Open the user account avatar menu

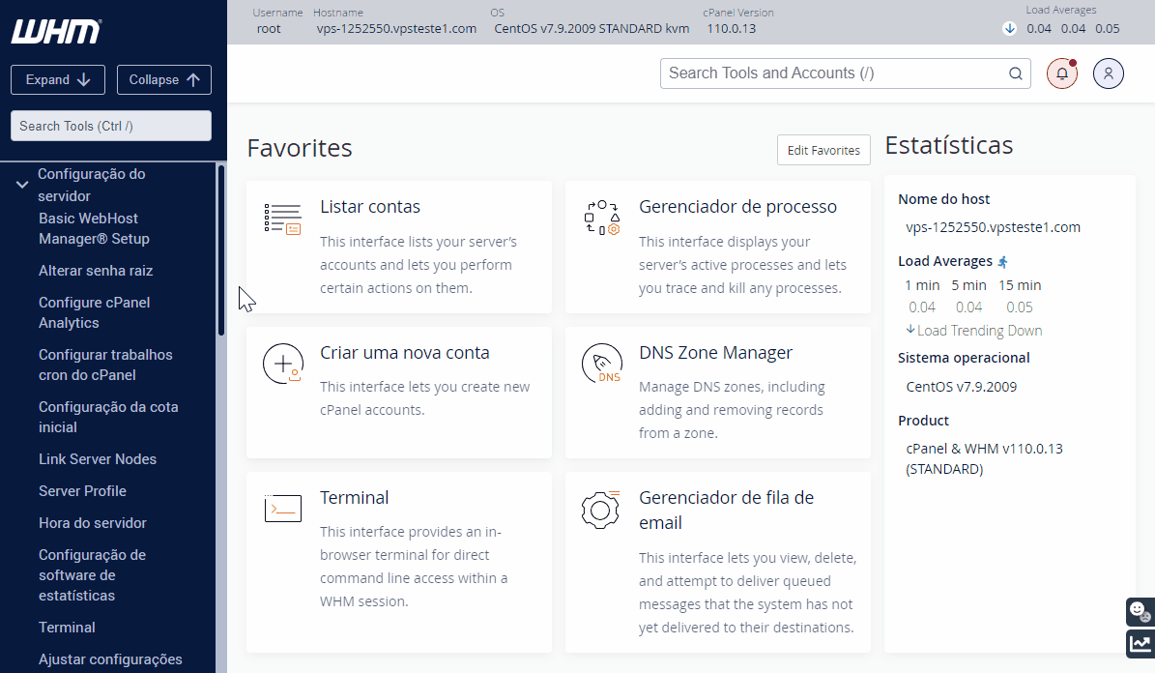1108,73
